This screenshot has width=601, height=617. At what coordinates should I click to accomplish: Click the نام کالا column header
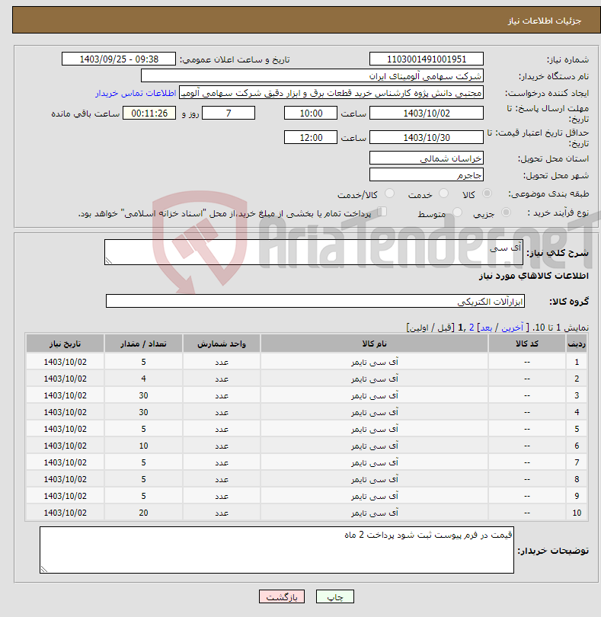374,344
